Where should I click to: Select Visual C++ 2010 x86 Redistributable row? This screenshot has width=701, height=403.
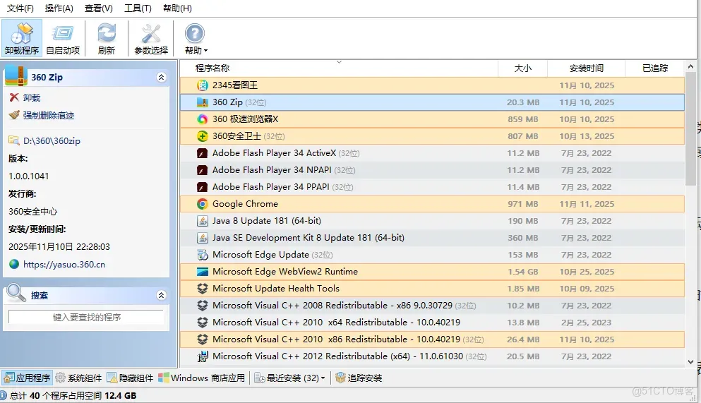coord(432,339)
